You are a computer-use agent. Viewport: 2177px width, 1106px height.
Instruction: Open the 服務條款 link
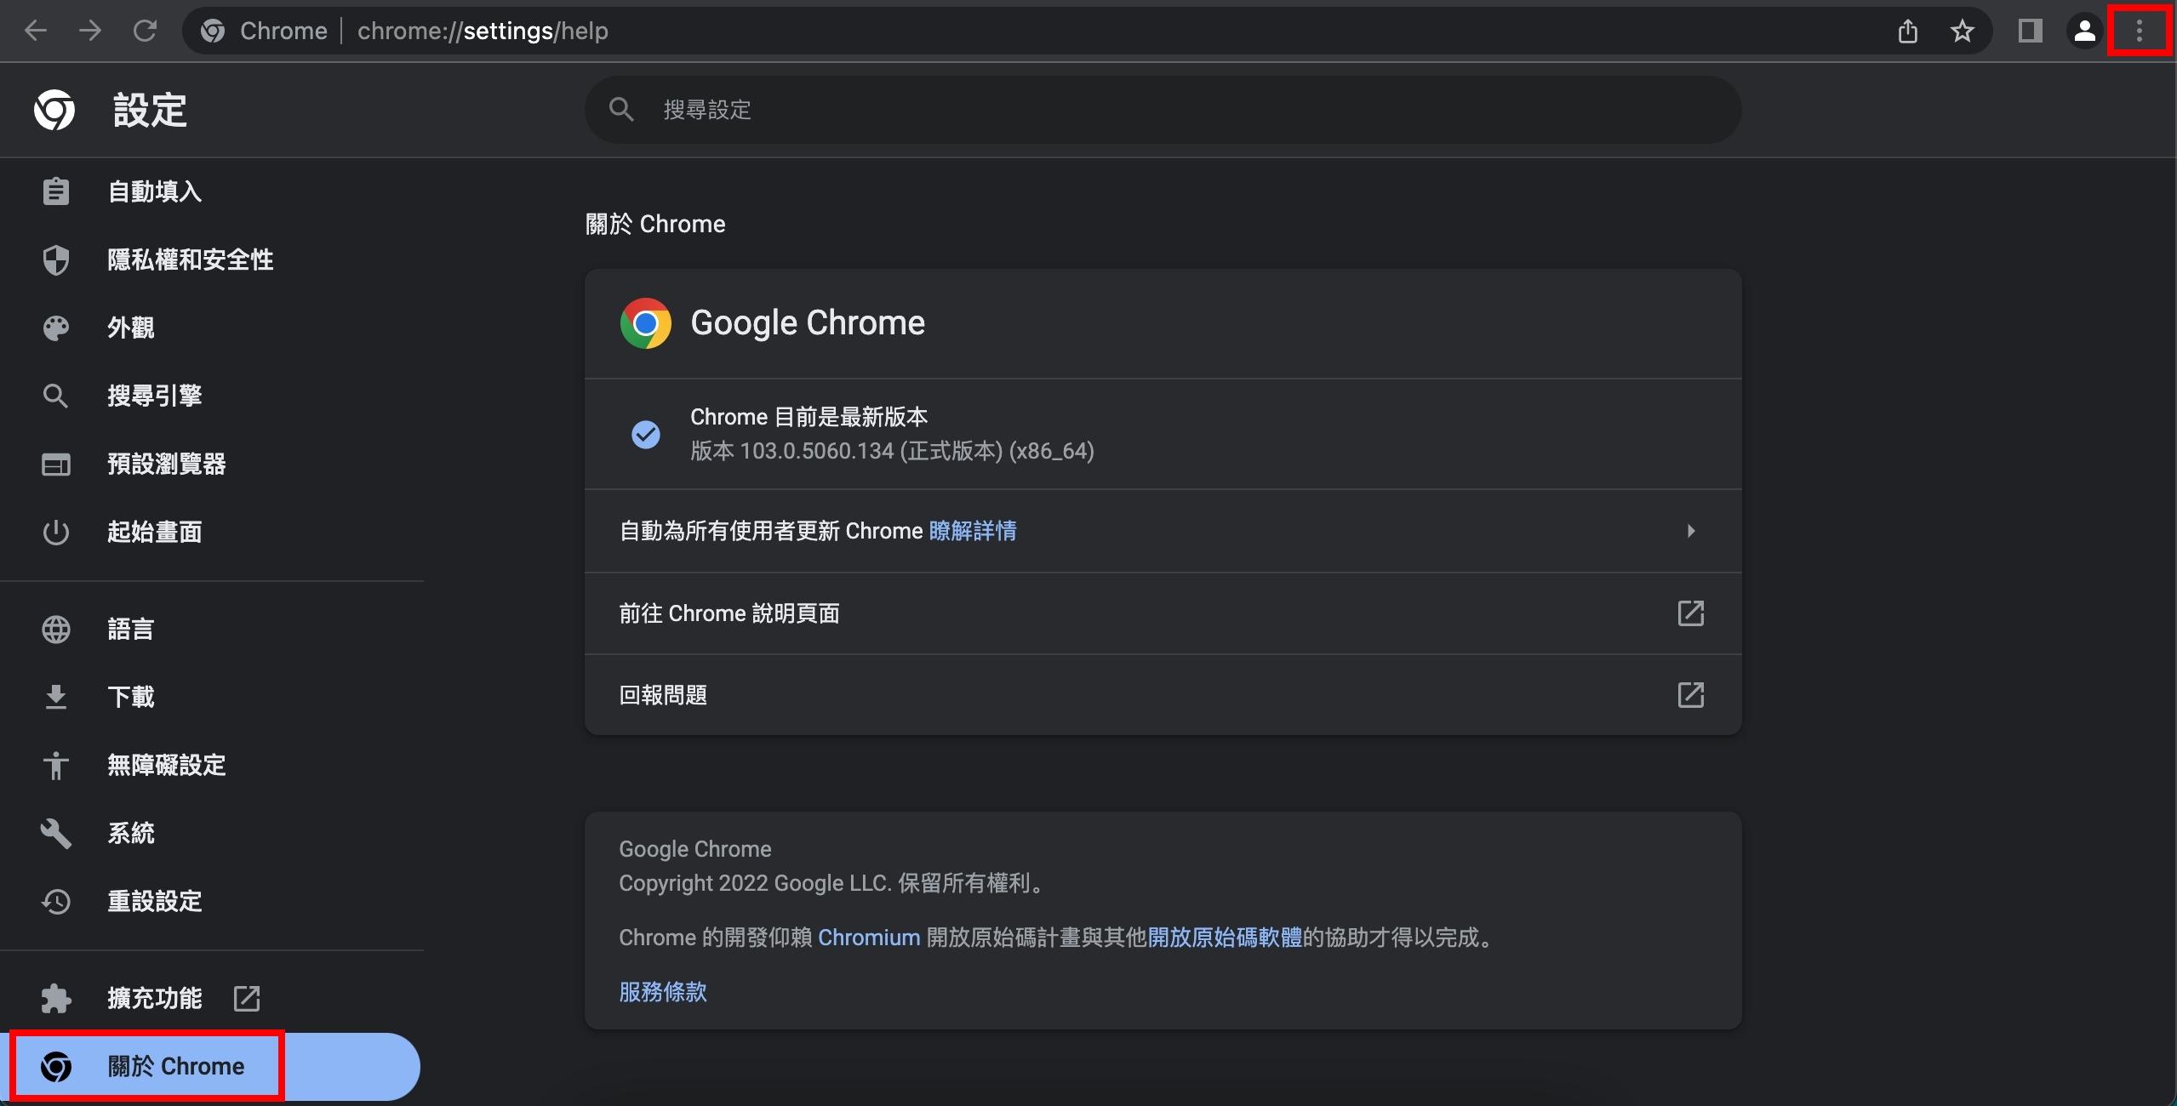click(x=663, y=992)
